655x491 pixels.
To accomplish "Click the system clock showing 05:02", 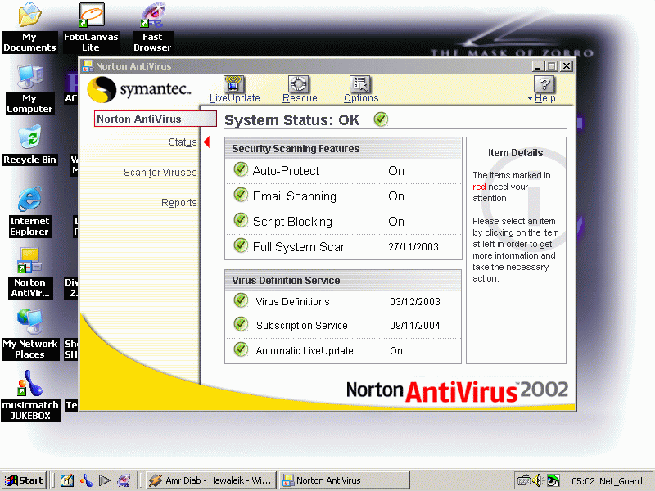I will 583,481.
